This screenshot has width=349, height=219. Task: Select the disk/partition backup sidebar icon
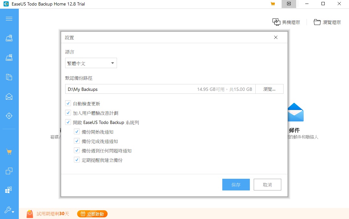(9, 38)
